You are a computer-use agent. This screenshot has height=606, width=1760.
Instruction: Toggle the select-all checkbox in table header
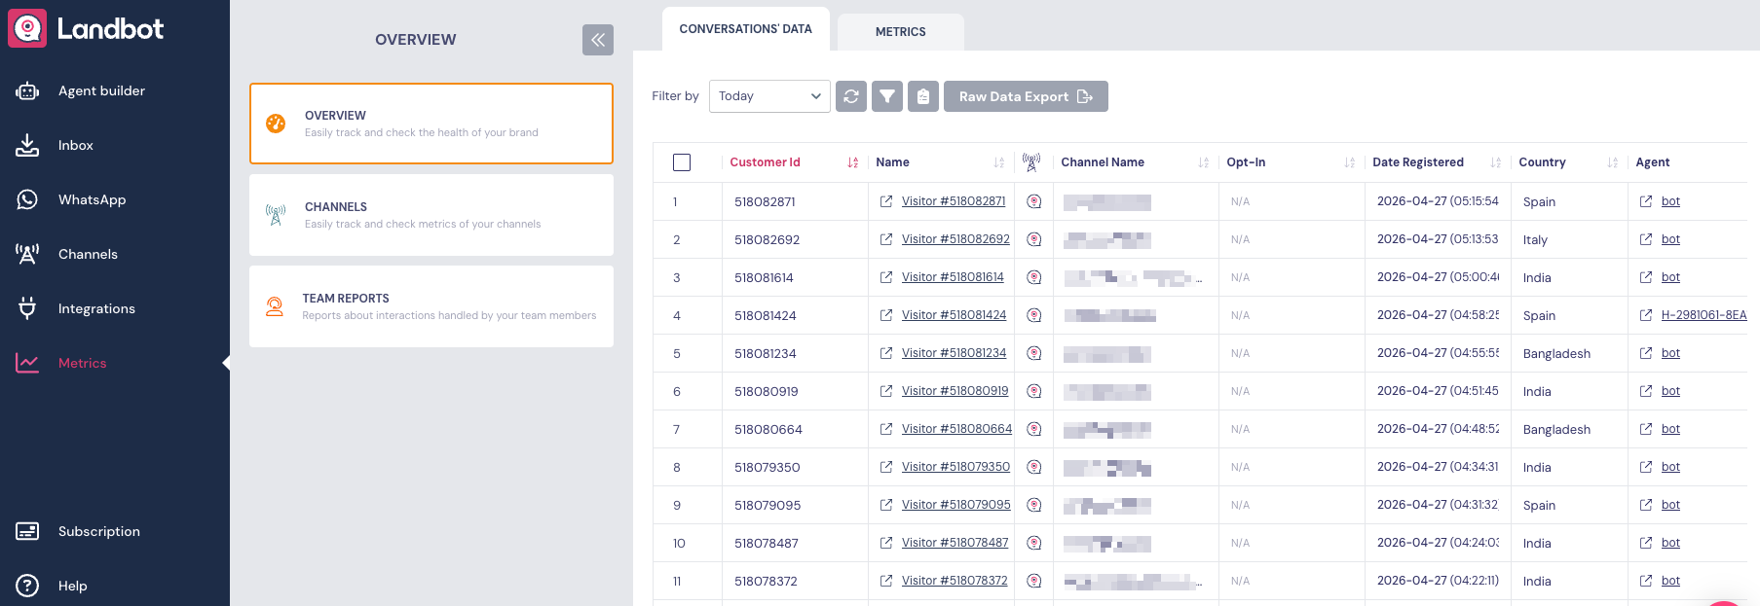coord(682,162)
